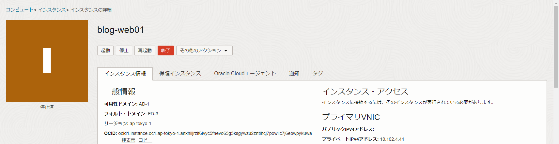Screen dimensions: 559x144
Task: Switch to the 保護インスタンス tab
Action: point(180,74)
